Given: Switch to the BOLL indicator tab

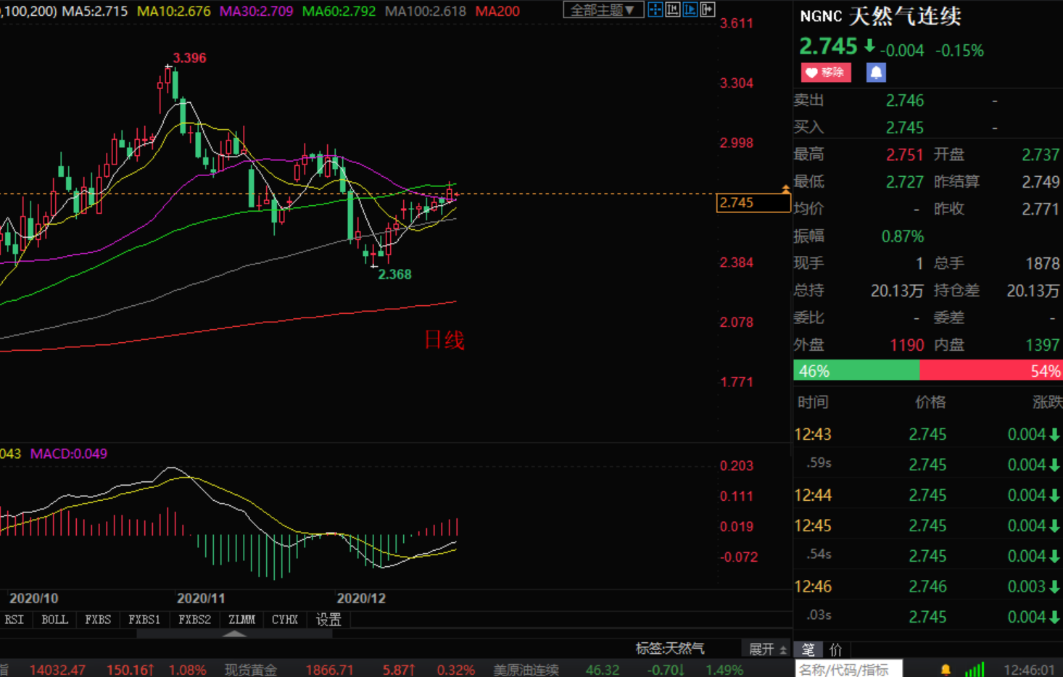Looking at the screenshot, I should tap(54, 620).
